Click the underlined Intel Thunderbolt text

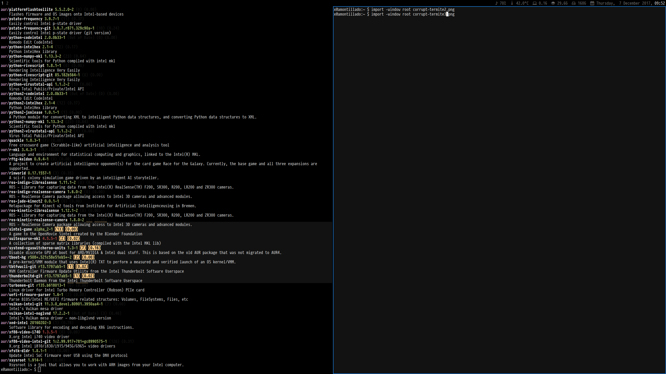click(x=85, y=280)
